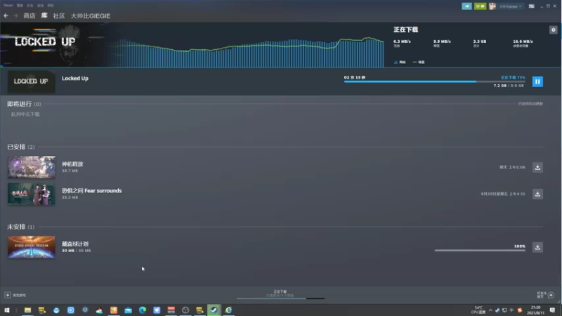Click the user avatar picture

click(492, 6)
